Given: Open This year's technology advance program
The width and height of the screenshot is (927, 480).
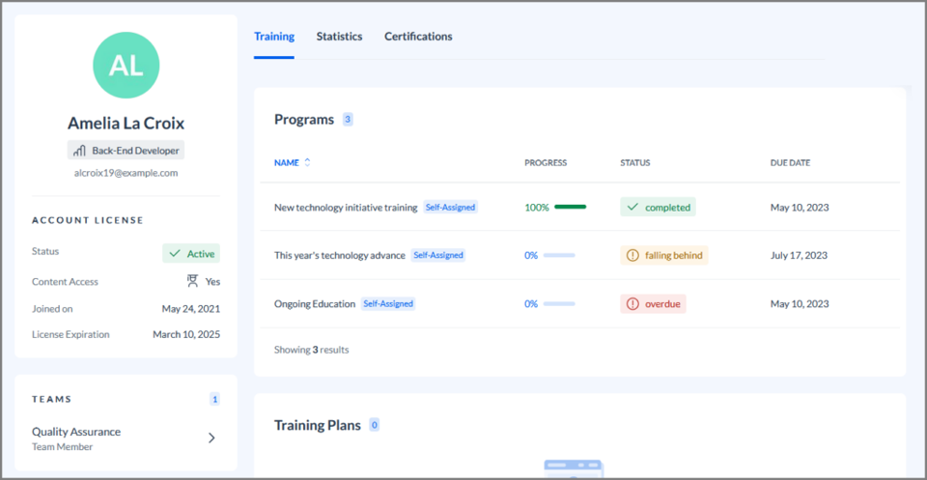Looking at the screenshot, I should [340, 255].
